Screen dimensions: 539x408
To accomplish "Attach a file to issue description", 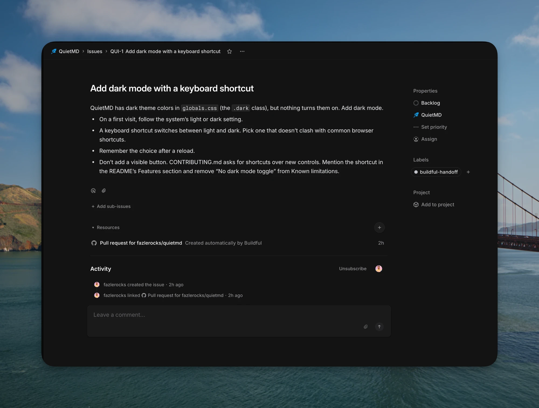I will click(104, 191).
